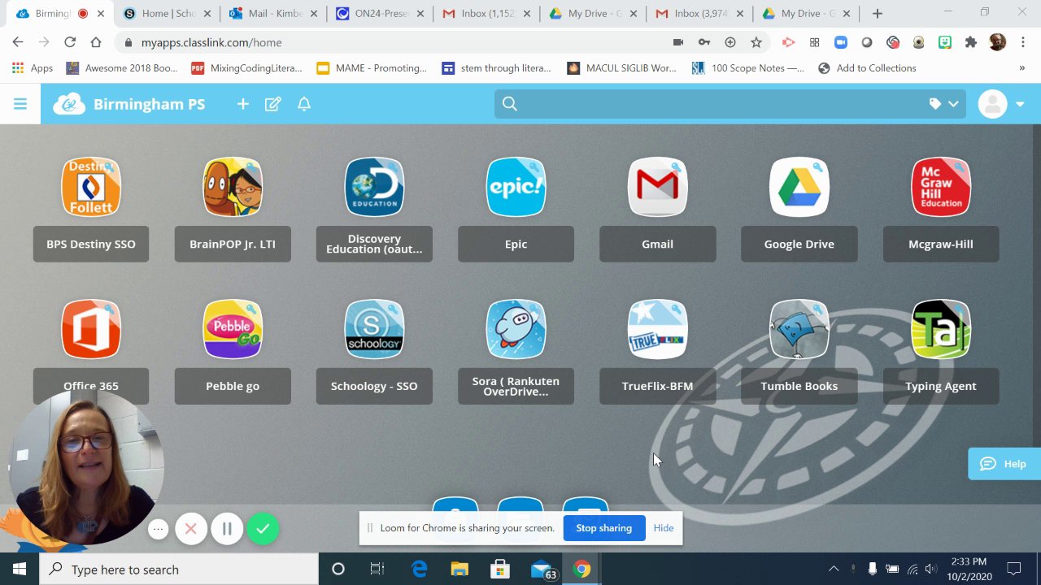This screenshot has height=585, width=1041.
Task: Switch to the Mail Kimberly tab
Action: point(273,14)
